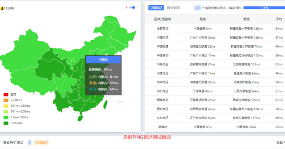Select the 中国地区 tab

point(156,8)
